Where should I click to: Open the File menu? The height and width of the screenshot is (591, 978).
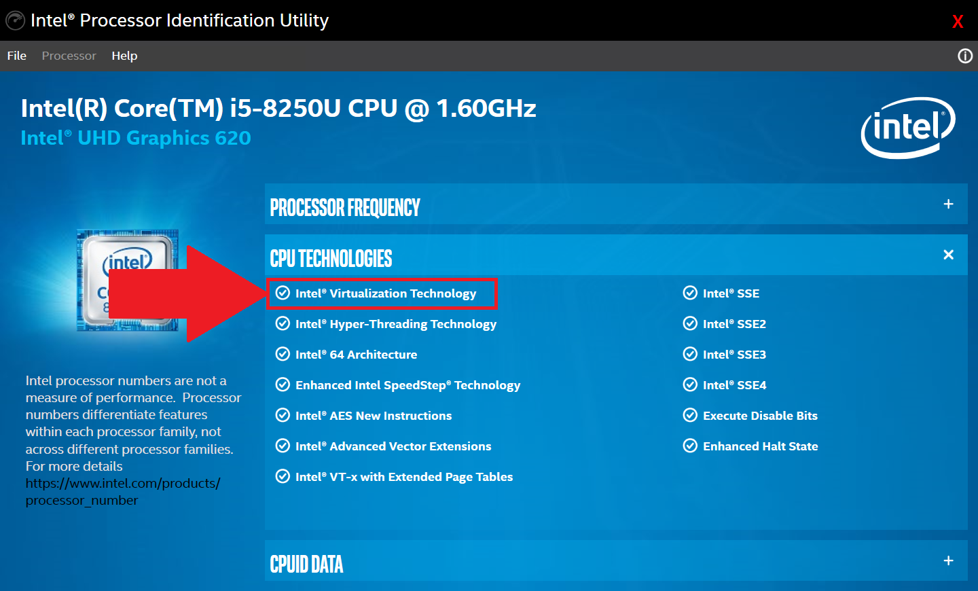coord(16,56)
